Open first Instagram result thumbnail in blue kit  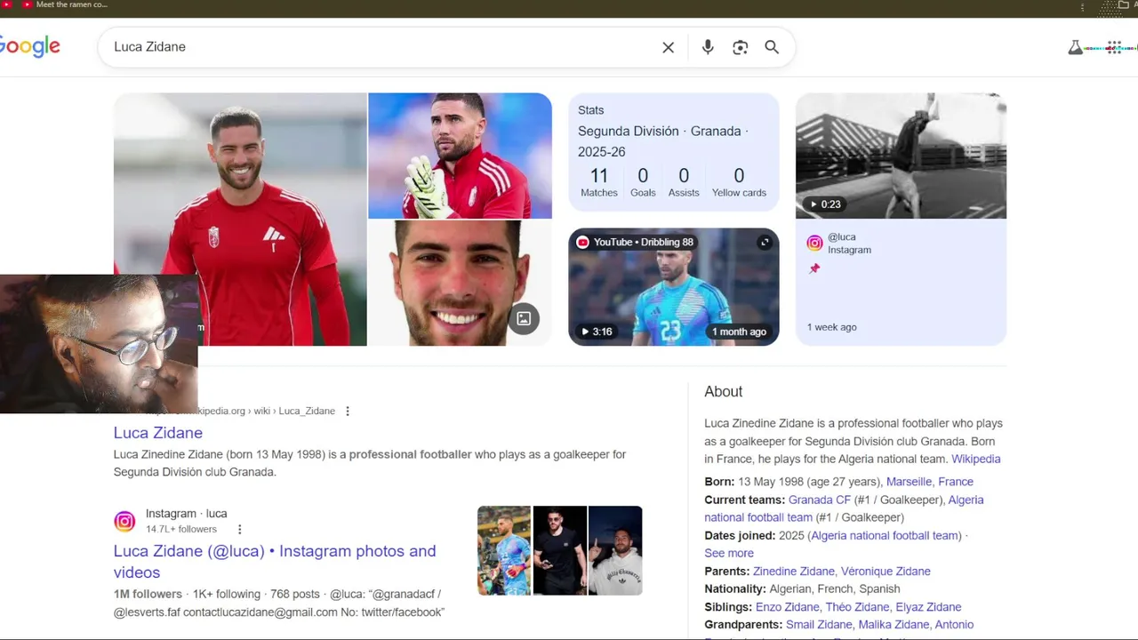point(504,550)
